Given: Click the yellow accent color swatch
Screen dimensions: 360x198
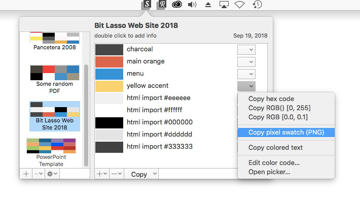Looking at the screenshot, I should coord(110,86).
